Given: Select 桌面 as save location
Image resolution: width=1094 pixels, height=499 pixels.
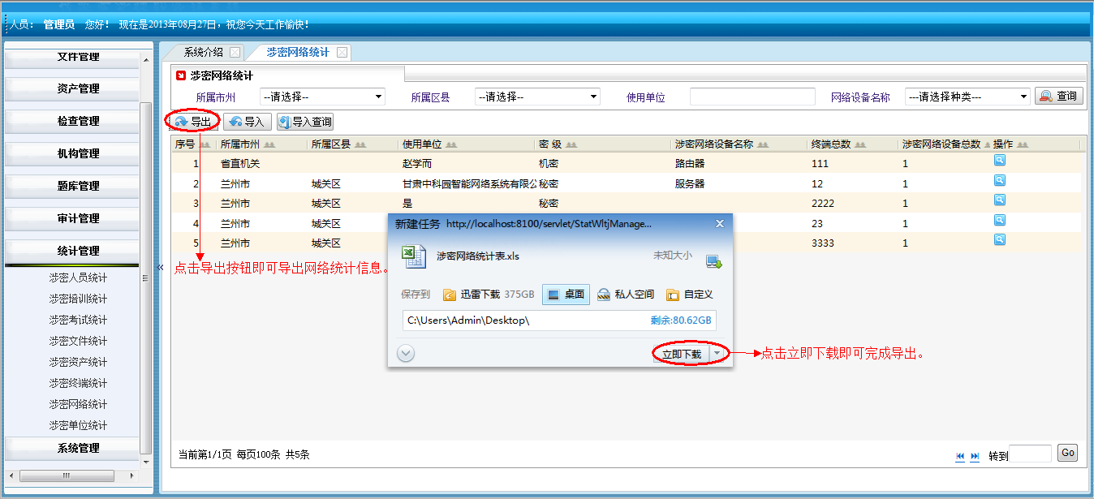Looking at the screenshot, I should 566,295.
